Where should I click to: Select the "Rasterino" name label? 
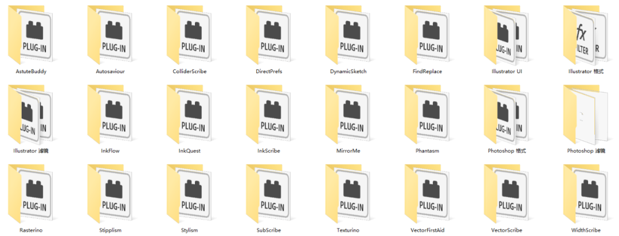click(x=31, y=230)
